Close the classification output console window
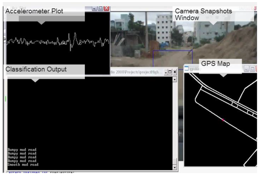This screenshot has height=176, width=261. click(x=175, y=72)
